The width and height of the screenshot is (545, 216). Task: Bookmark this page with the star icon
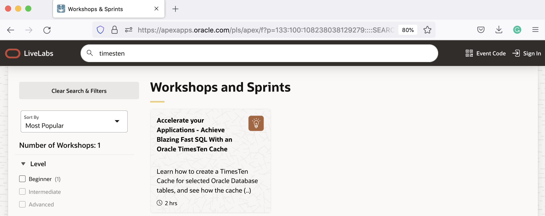click(427, 30)
